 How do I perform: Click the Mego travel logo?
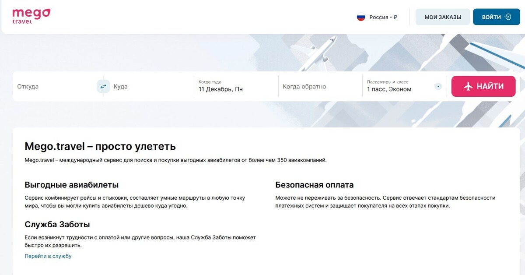[31, 16]
